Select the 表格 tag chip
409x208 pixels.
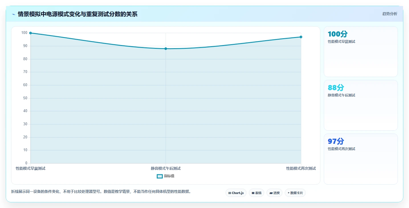(256, 193)
